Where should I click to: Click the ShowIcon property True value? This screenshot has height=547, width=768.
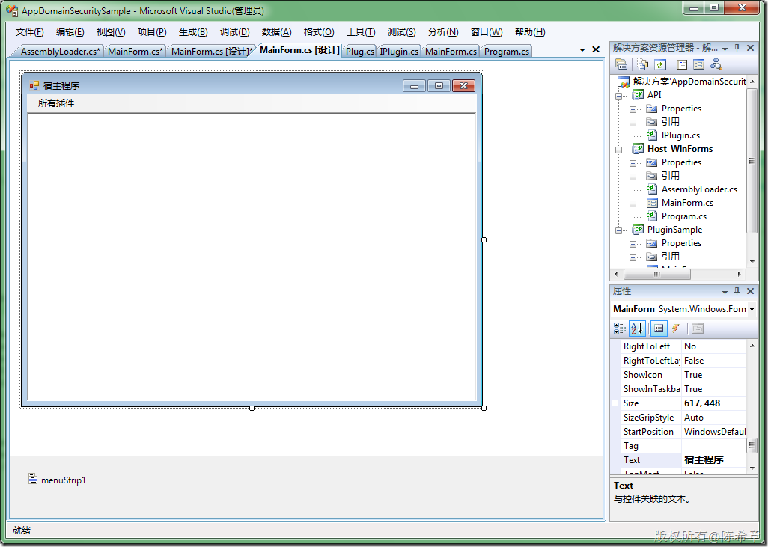point(713,375)
